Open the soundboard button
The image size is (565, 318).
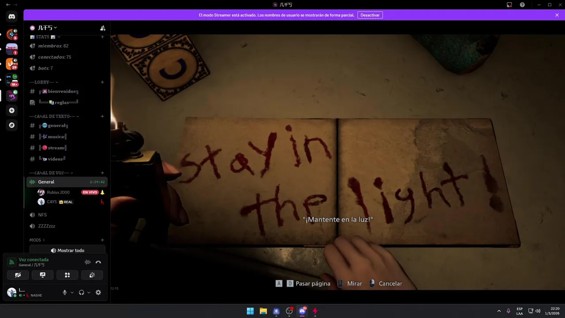point(92,275)
